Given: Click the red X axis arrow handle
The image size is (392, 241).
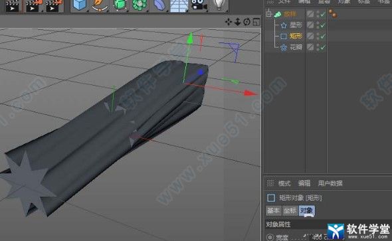Looking at the screenshot, I should point(250,93).
